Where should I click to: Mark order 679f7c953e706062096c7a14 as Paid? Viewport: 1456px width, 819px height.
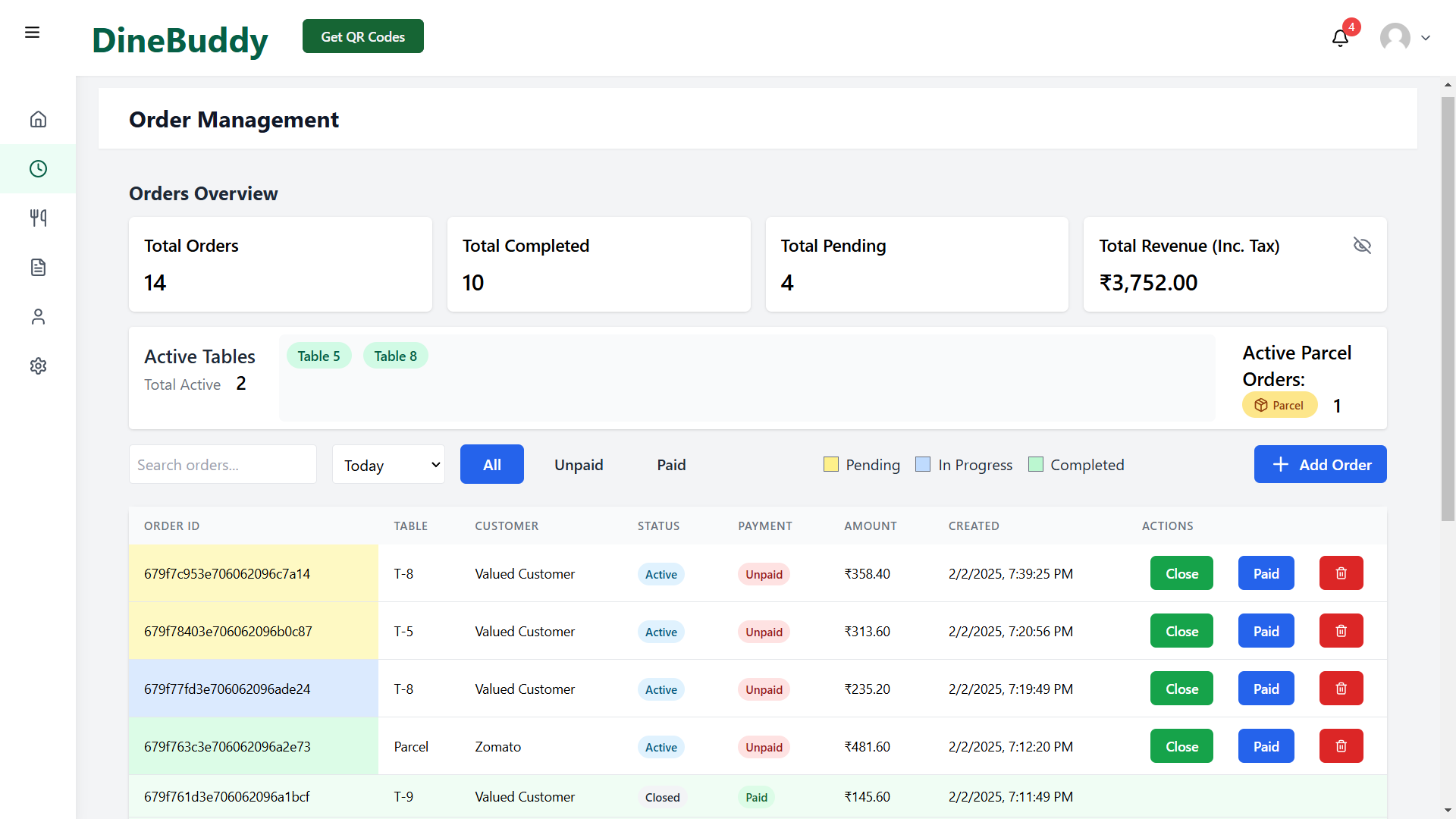pos(1266,573)
